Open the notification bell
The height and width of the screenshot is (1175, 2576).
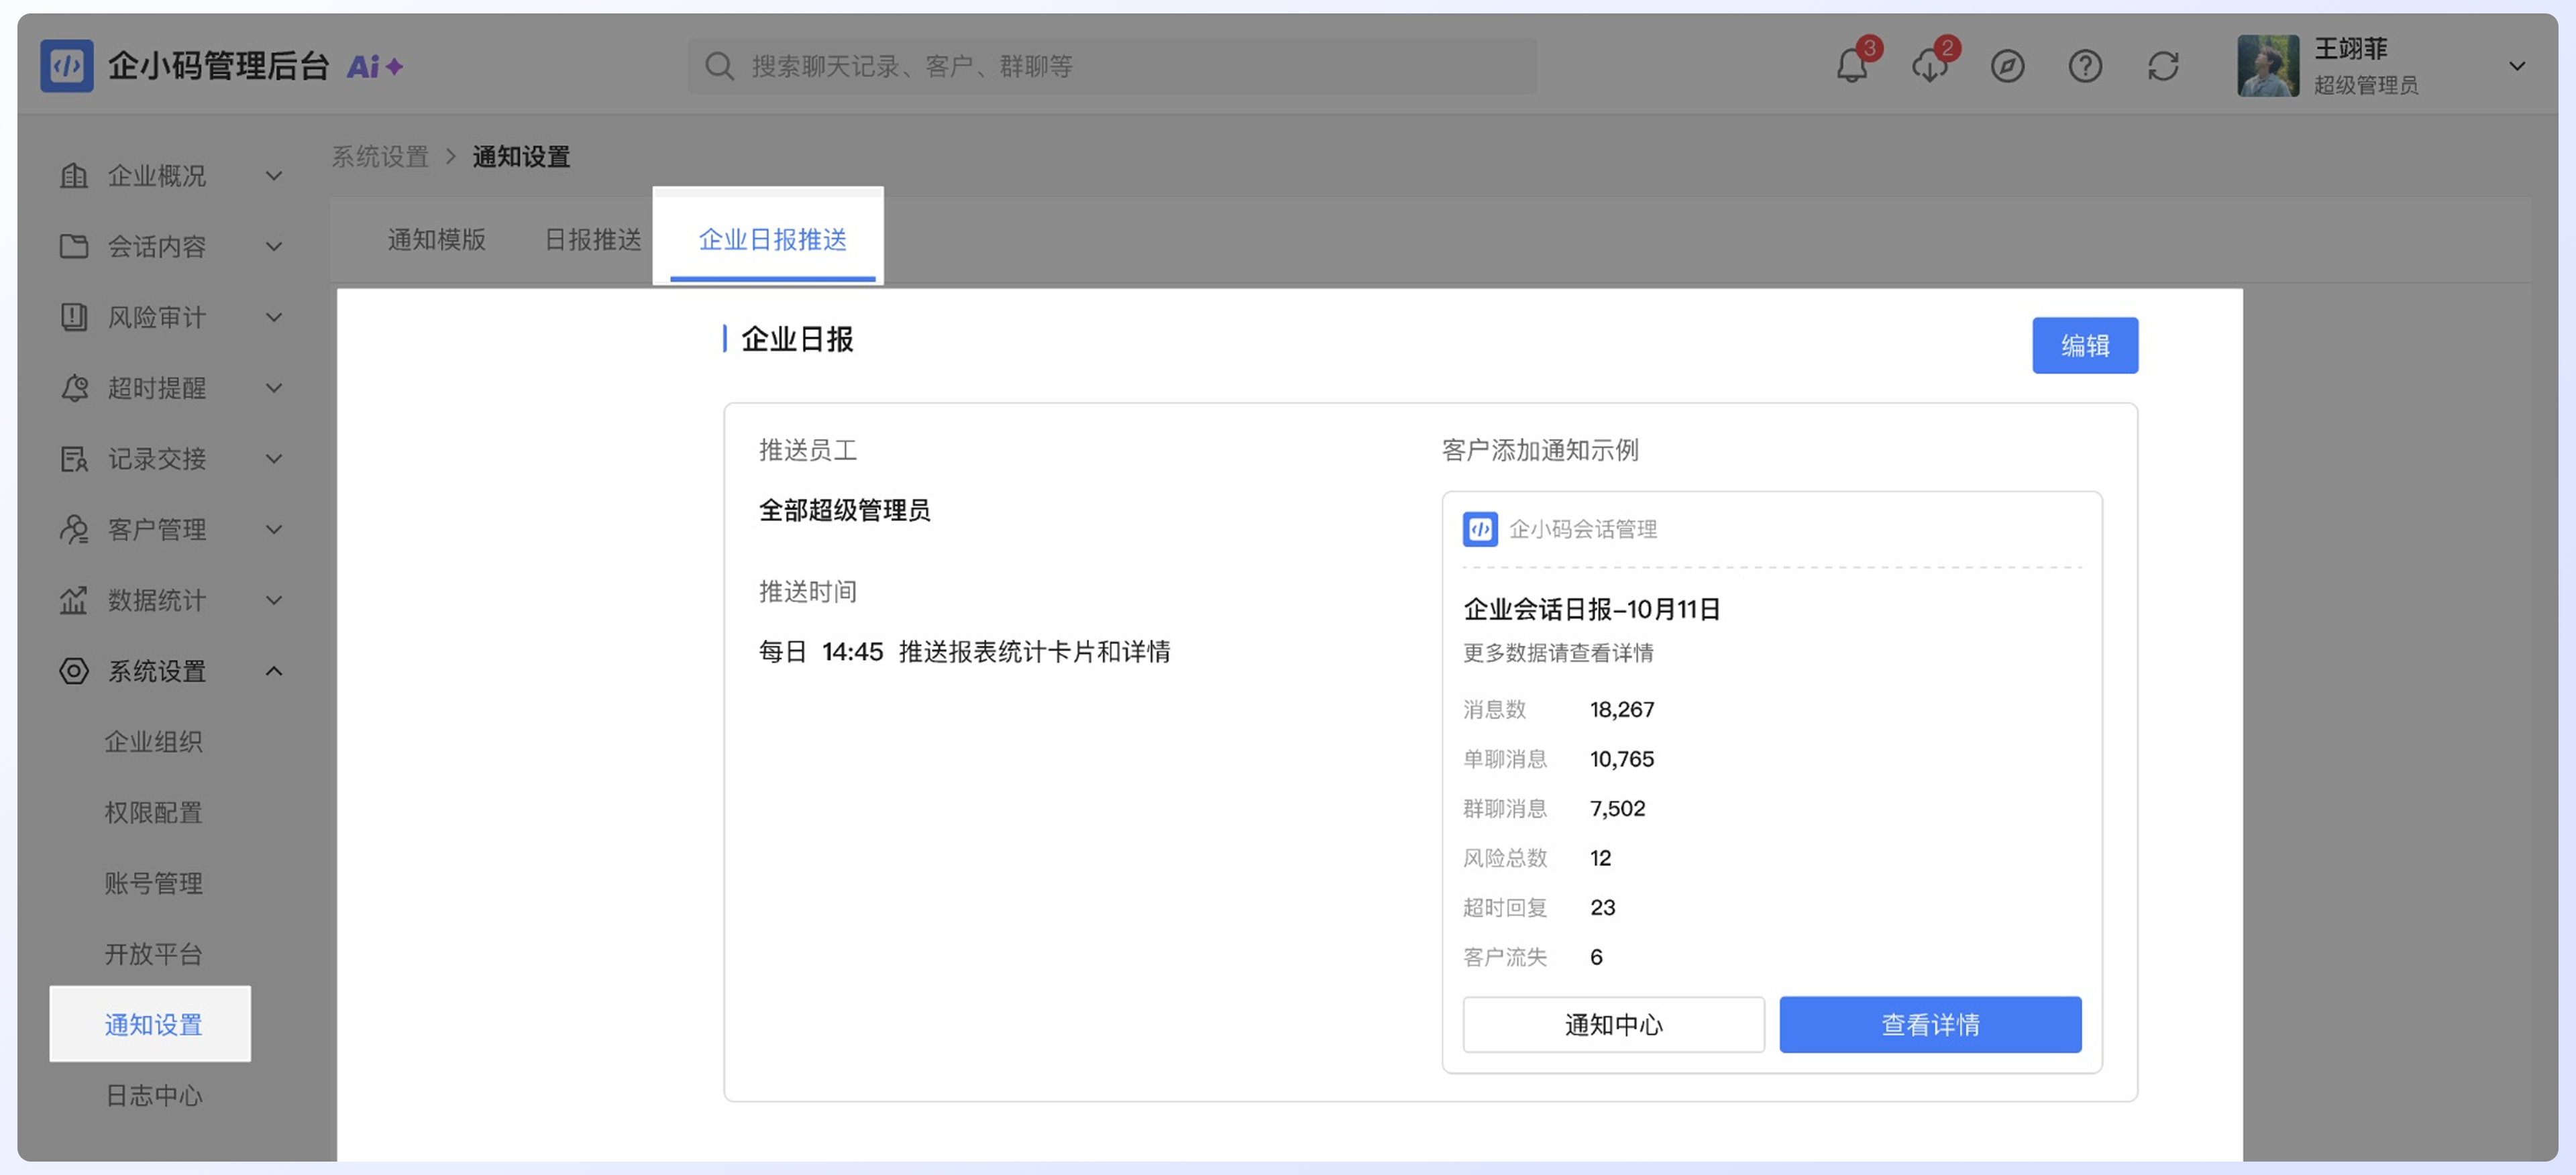tap(1851, 67)
